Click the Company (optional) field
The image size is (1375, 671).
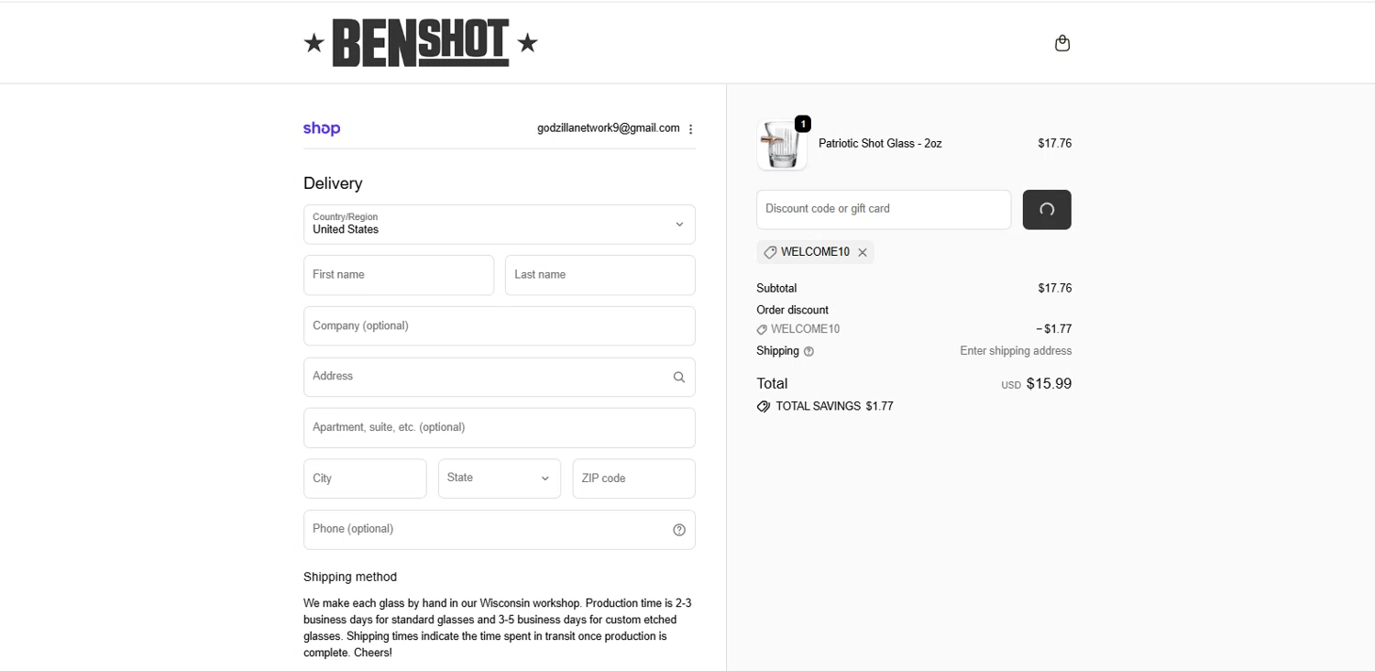500,325
